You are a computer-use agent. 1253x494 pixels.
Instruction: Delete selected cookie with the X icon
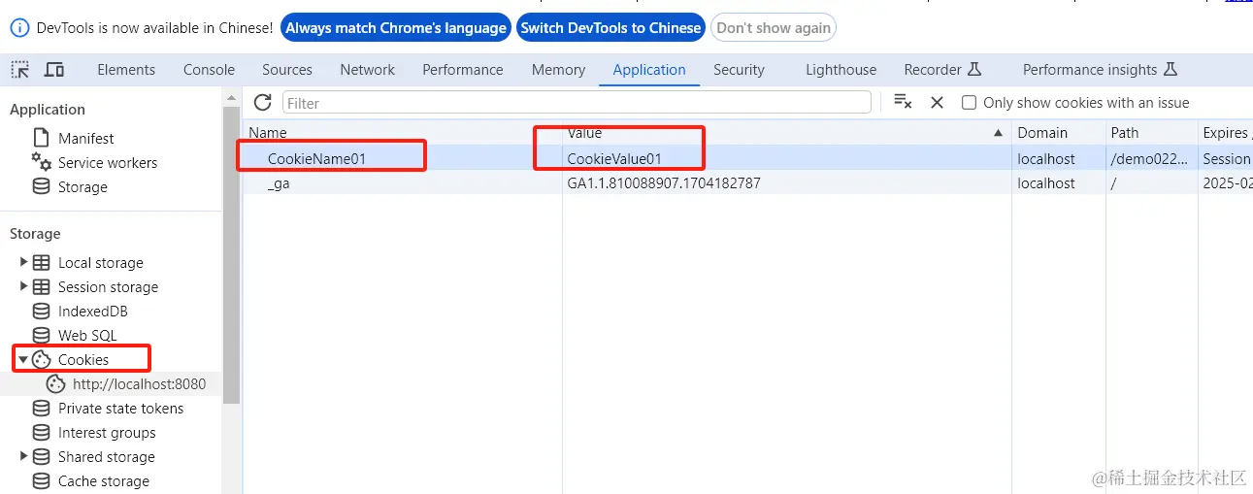pos(937,102)
